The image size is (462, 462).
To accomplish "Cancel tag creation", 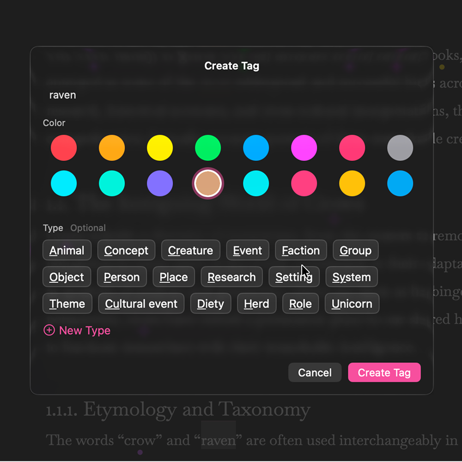I will [315, 372].
